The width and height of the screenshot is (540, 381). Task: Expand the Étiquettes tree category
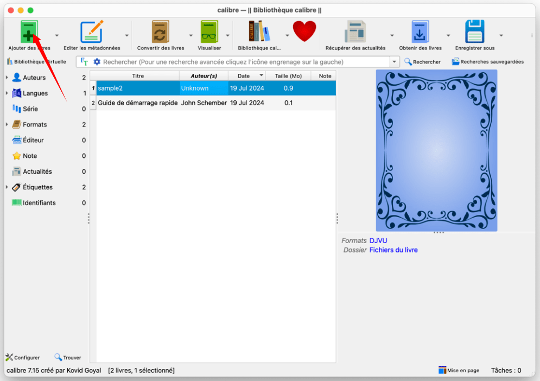coord(7,187)
